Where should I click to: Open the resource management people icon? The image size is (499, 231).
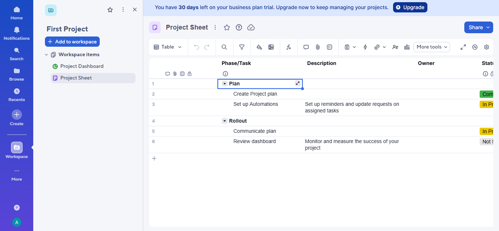pyautogui.click(x=395, y=47)
